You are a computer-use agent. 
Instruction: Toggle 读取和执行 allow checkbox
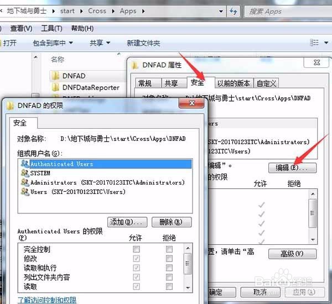(136, 268)
